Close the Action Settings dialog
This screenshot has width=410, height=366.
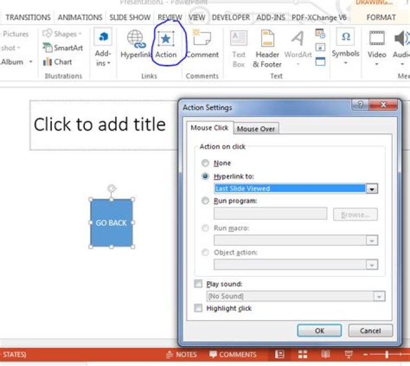pos(383,105)
